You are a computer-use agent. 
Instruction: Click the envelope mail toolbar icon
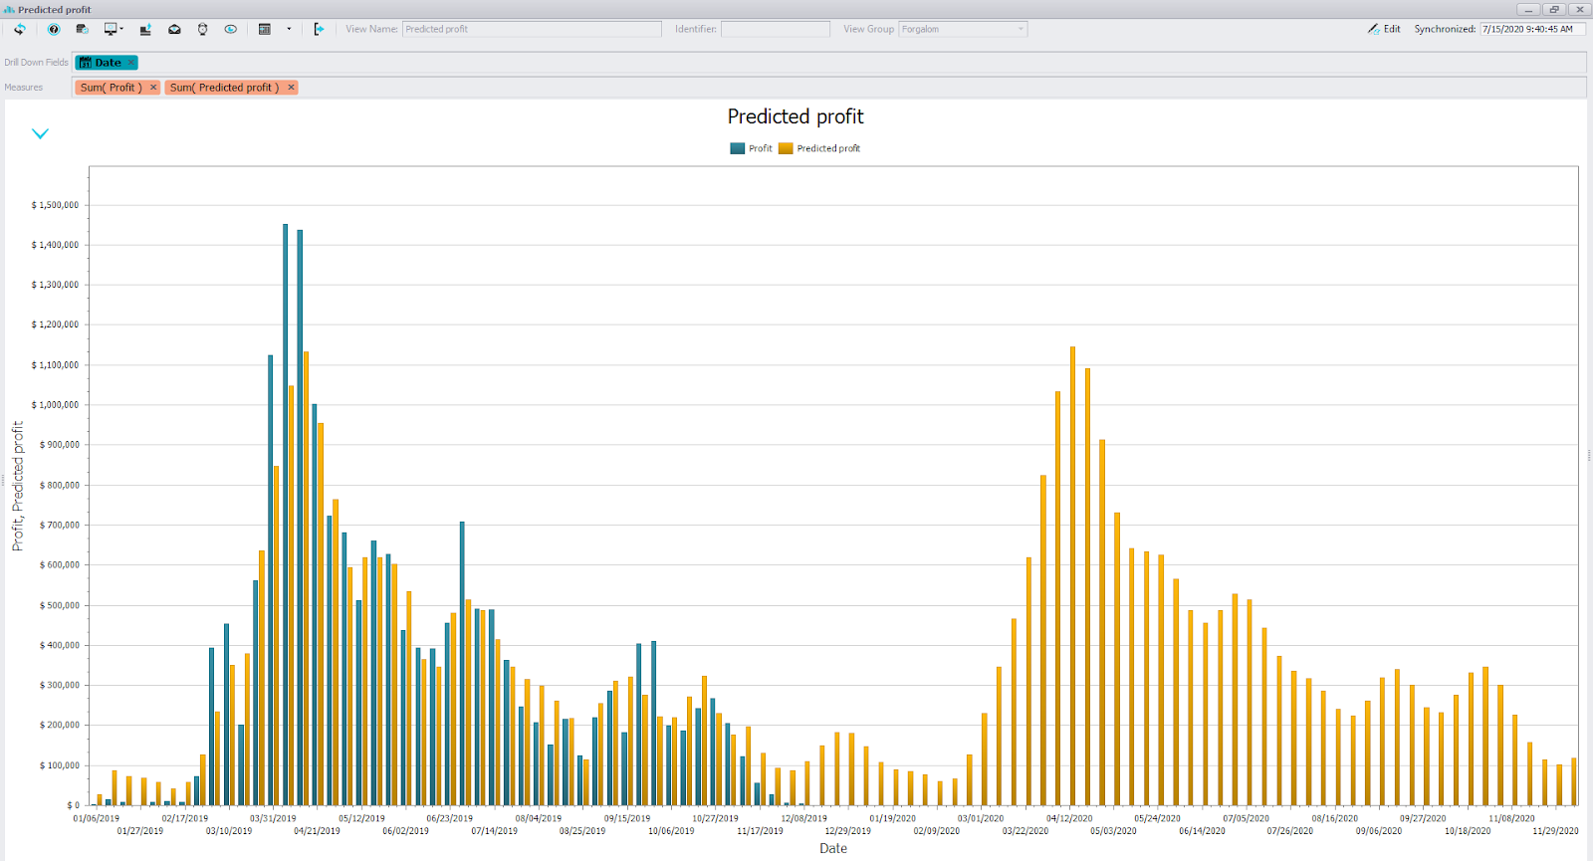click(x=174, y=29)
